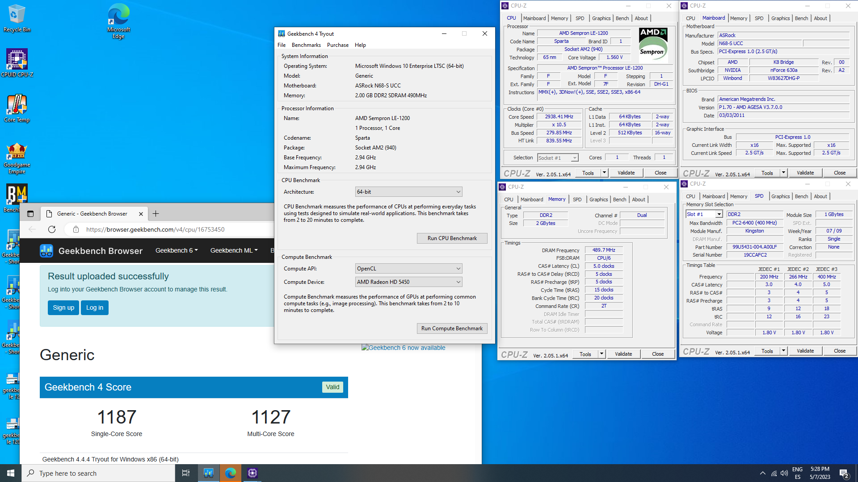The image size is (858, 482).
Task: Select the CPU tab in the CPU-Z Memory window
Action: 509,199
